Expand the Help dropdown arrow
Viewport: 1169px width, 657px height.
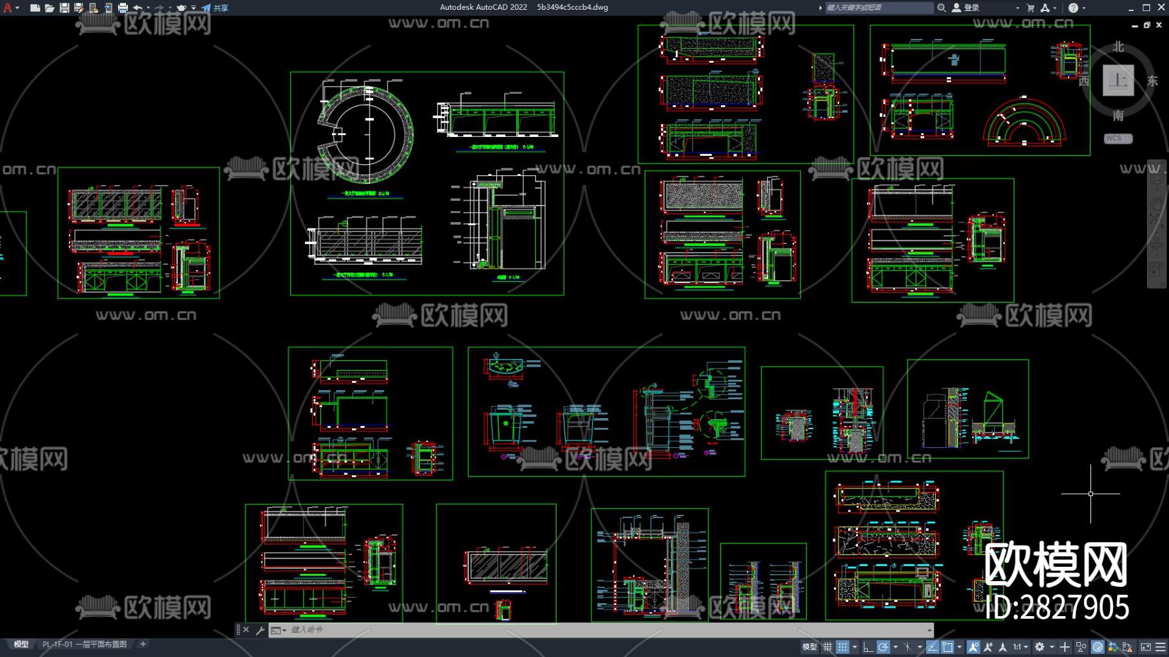point(1084,8)
